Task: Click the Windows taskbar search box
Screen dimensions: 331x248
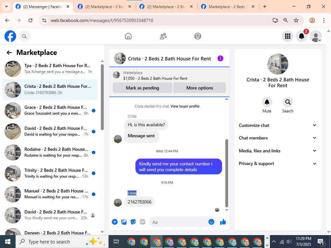Action: click(x=62, y=242)
